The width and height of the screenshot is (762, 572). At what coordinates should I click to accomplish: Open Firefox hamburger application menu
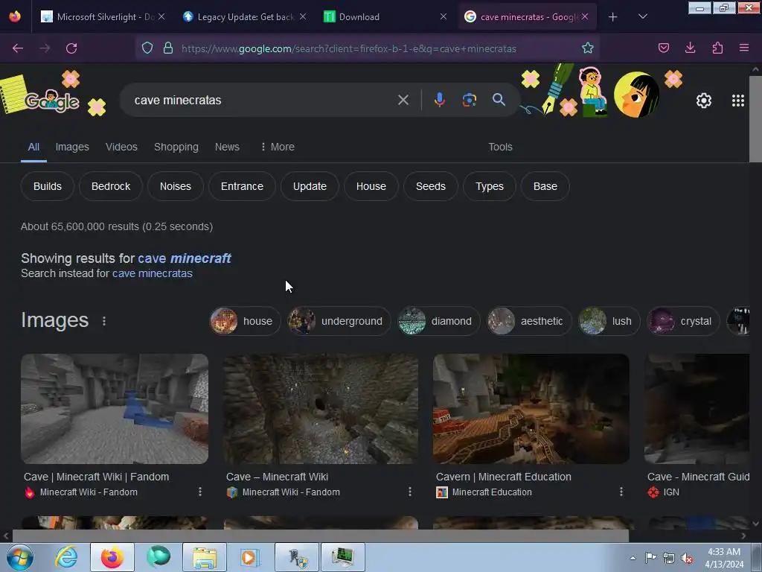click(x=744, y=48)
